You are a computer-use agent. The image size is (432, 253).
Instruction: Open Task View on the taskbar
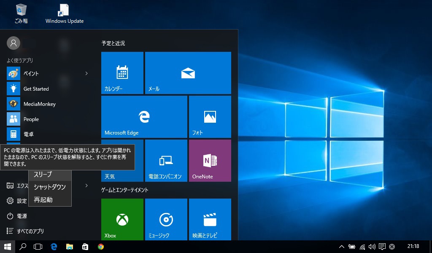[x=38, y=247]
